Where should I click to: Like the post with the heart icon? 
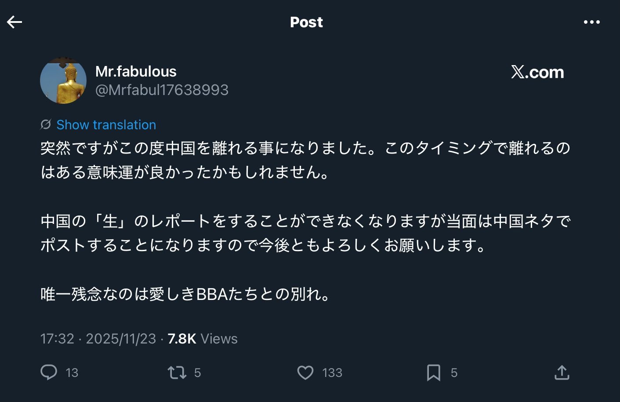pyautogui.click(x=305, y=373)
